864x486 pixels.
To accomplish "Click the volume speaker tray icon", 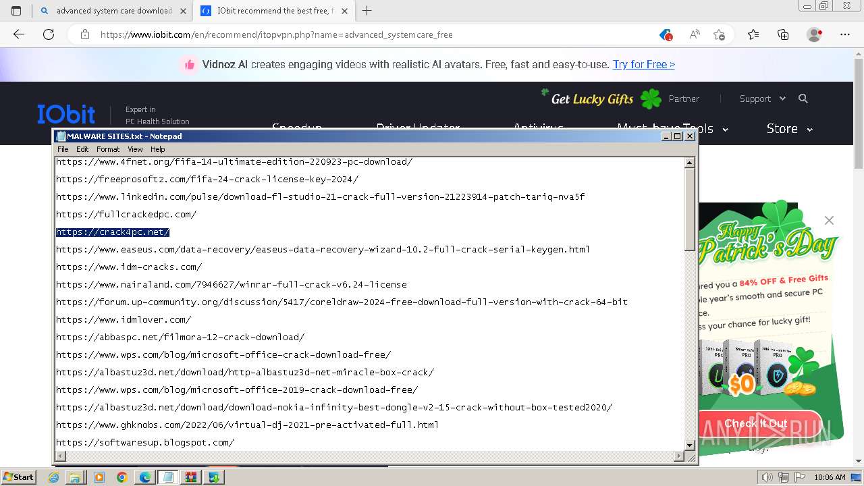I will [767, 477].
